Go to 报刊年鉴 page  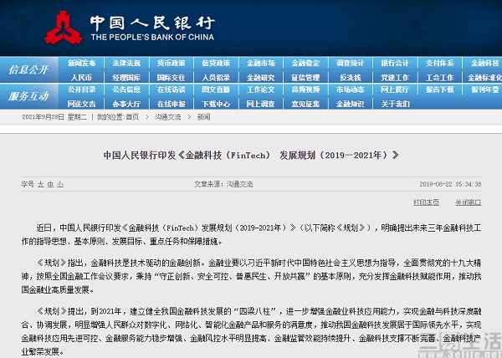[484, 89]
